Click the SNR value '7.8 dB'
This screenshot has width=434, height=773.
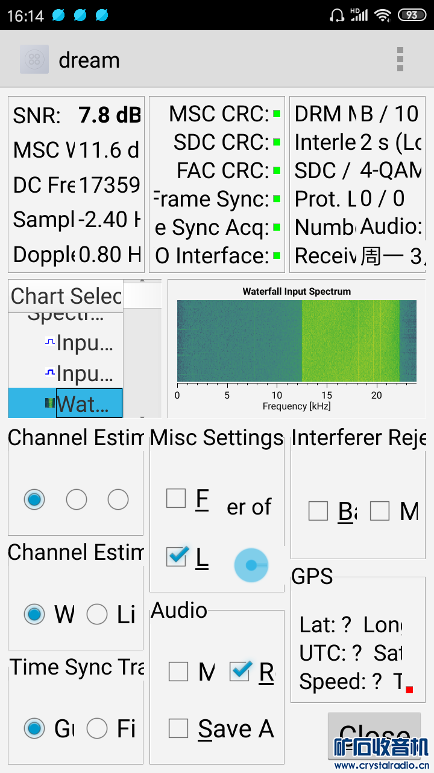[x=109, y=115]
